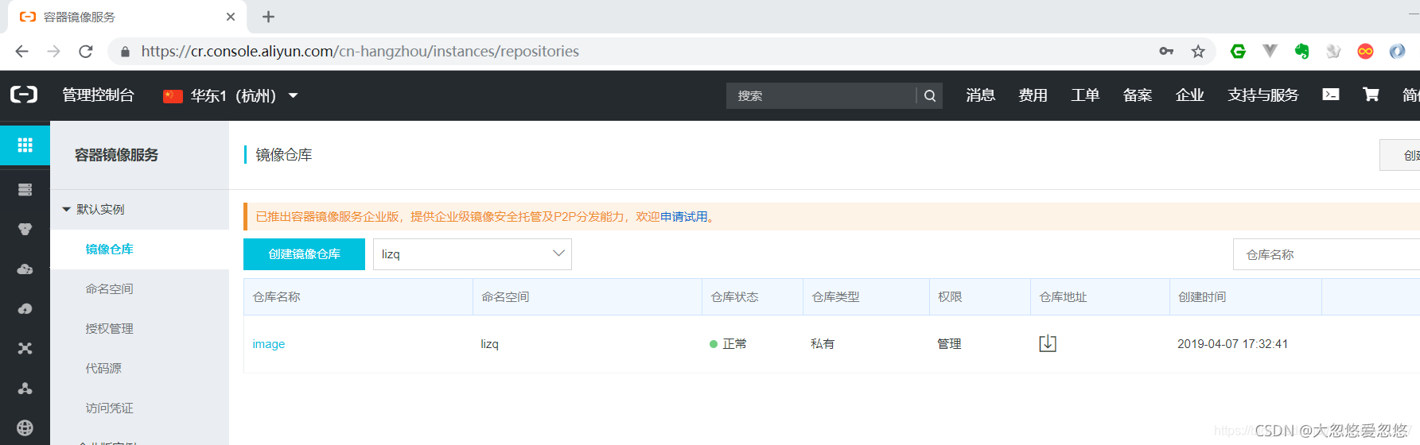This screenshot has width=1420, height=445.
Task: Select 镜像仓库 in left navigation
Action: click(109, 250)
